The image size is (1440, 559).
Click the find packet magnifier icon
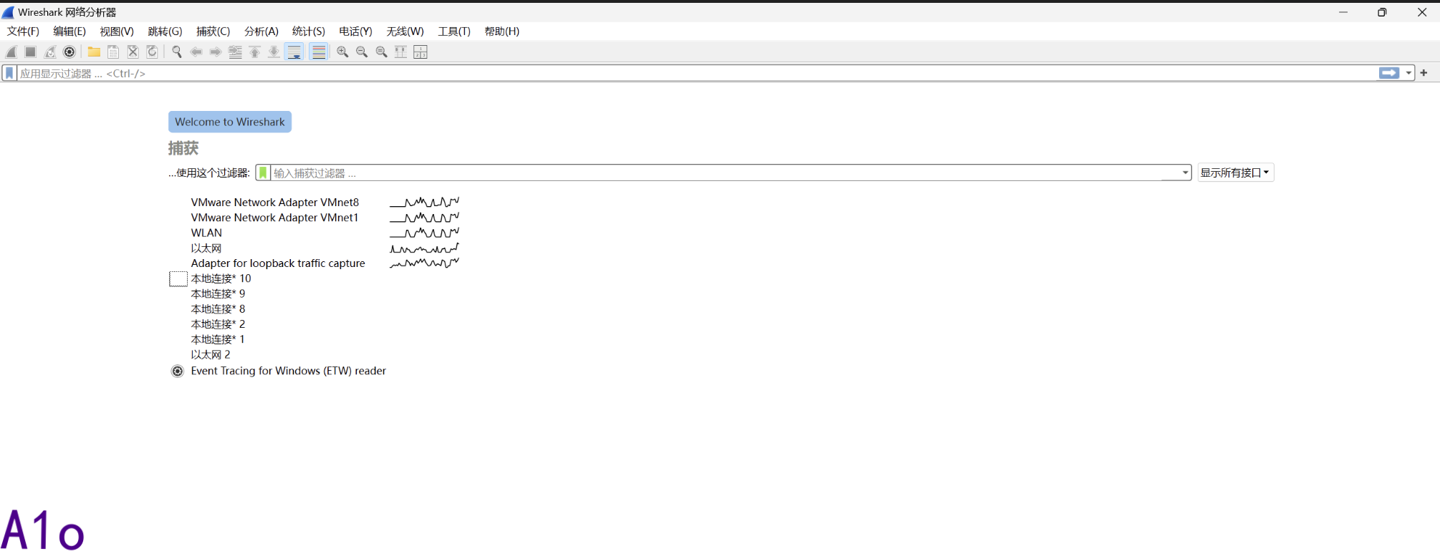point(176,52)
